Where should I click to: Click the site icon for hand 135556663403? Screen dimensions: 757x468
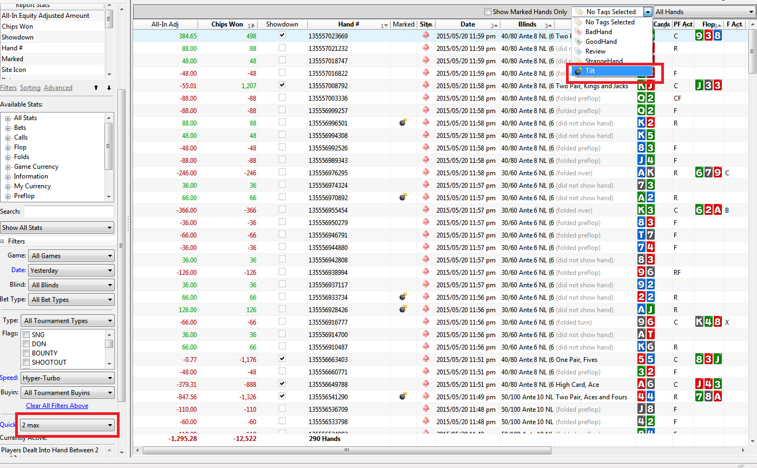(426, 359)
